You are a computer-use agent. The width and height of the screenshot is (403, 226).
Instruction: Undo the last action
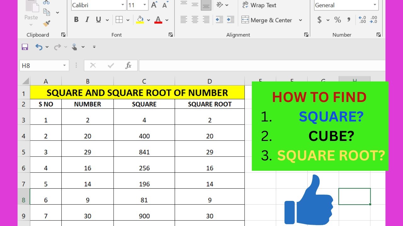tap(39, 47)
